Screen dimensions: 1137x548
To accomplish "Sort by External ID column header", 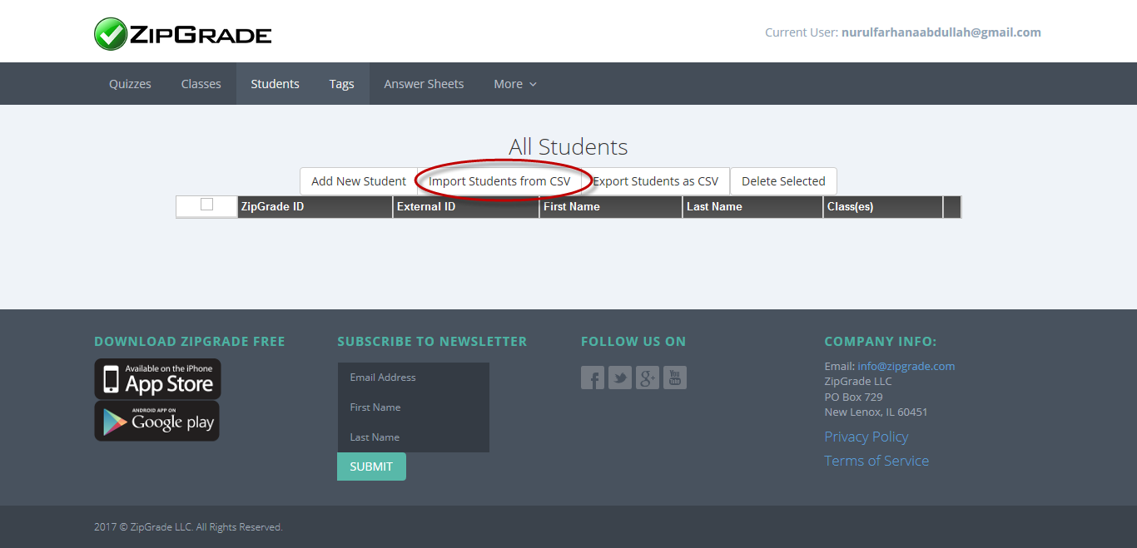I will [x=466, y=207].
